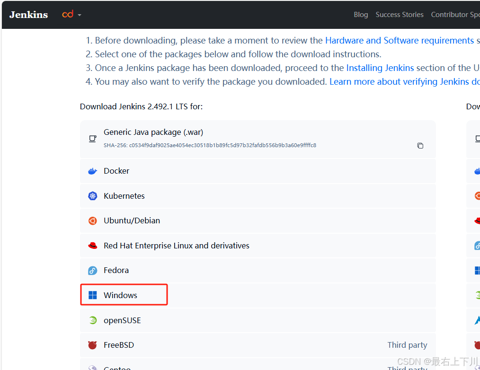Open the Fedora download option
The height and width of the screenshot is (370, 480).
point(258,270)
